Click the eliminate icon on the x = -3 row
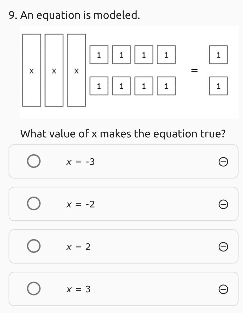Screen dimensions: 243x313 [223, 162]
